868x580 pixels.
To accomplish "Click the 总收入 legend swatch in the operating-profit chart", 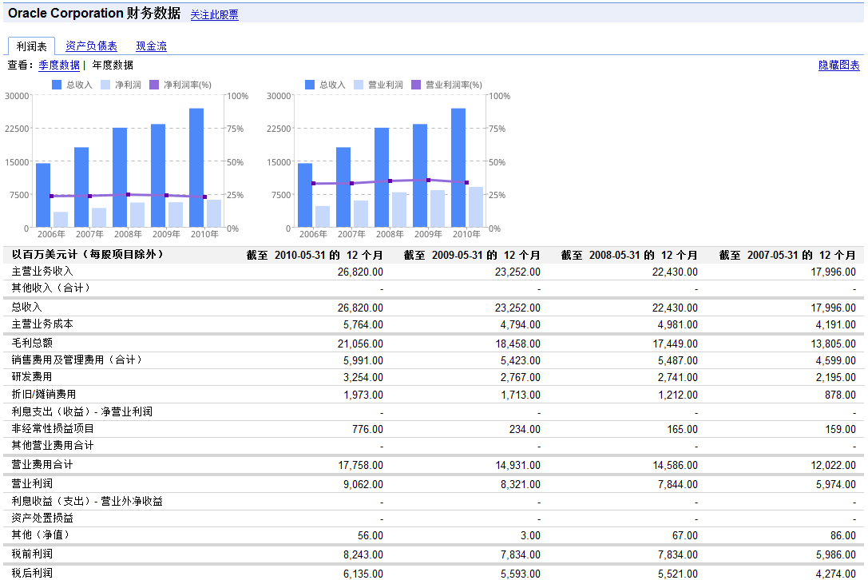I will tap(310, 85).
